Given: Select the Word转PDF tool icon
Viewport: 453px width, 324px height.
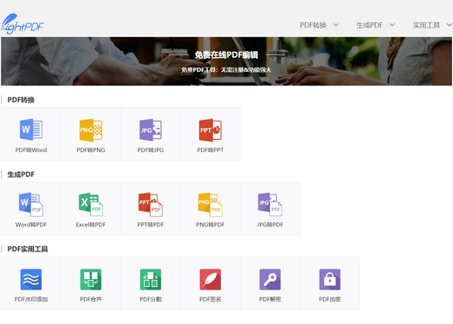Looking at the screenshot, I should (31, 205).
